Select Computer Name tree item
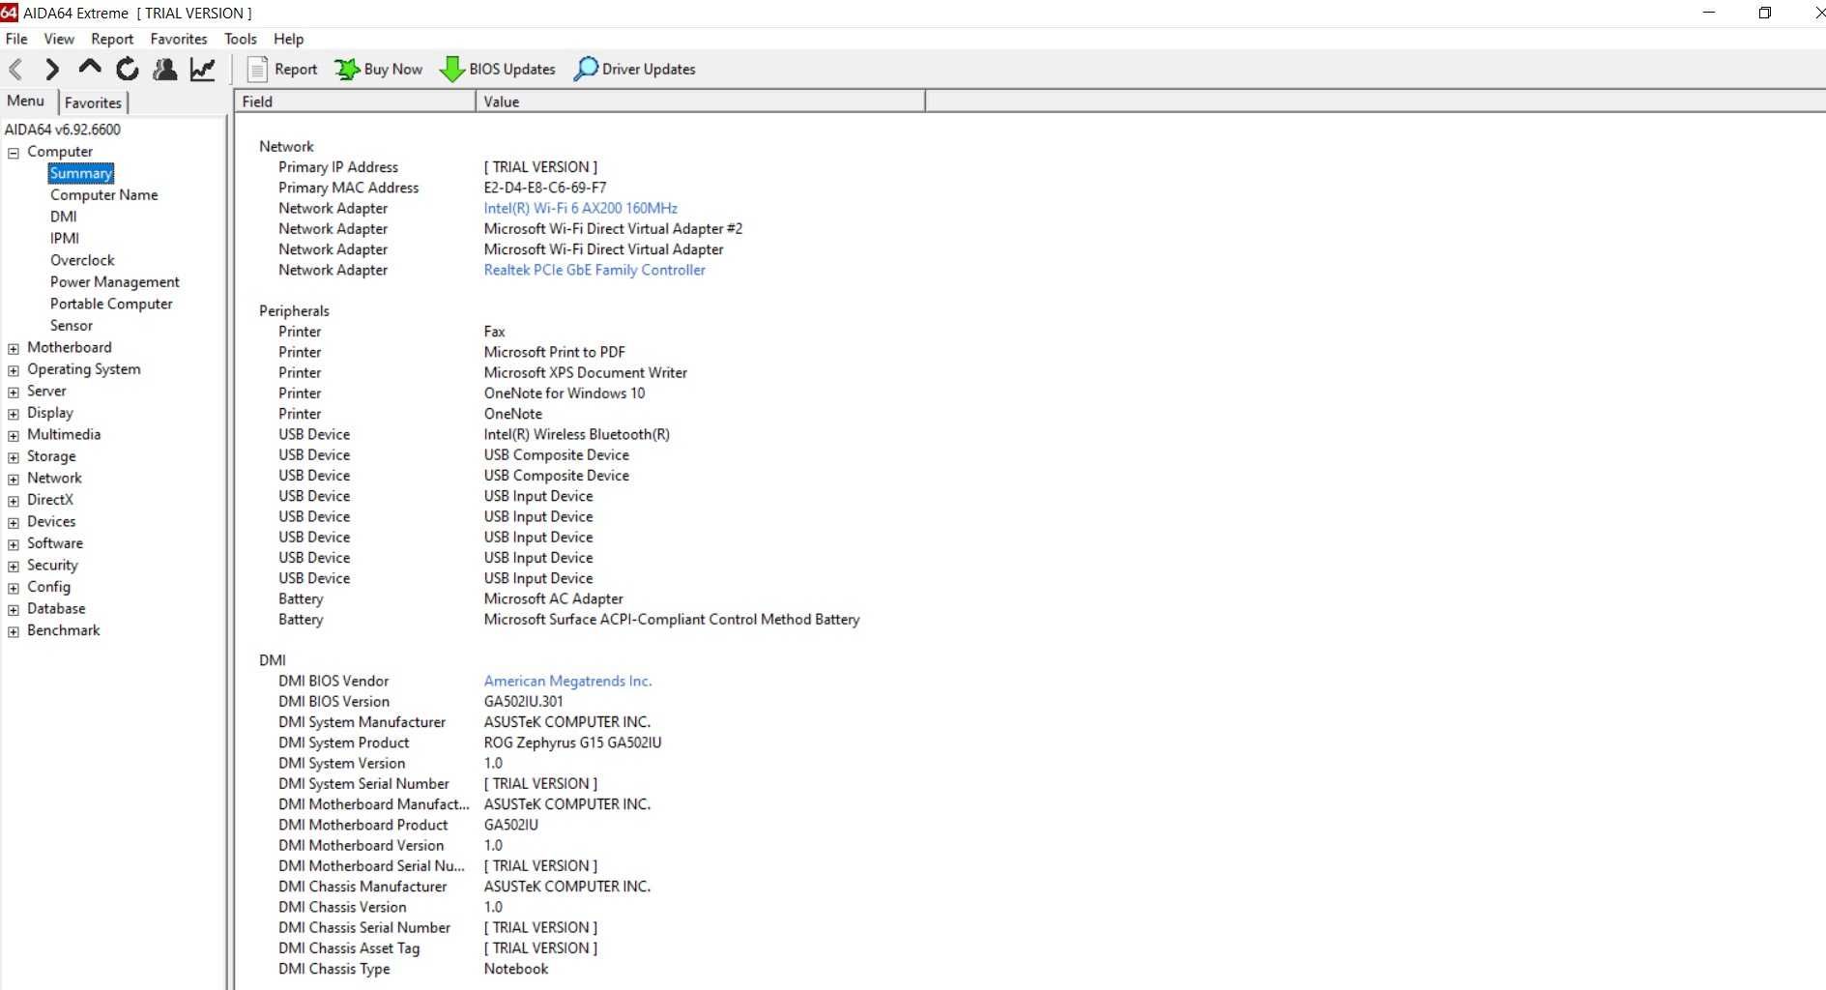Viewport: 1826px width, 990px height. pos(103,194)
